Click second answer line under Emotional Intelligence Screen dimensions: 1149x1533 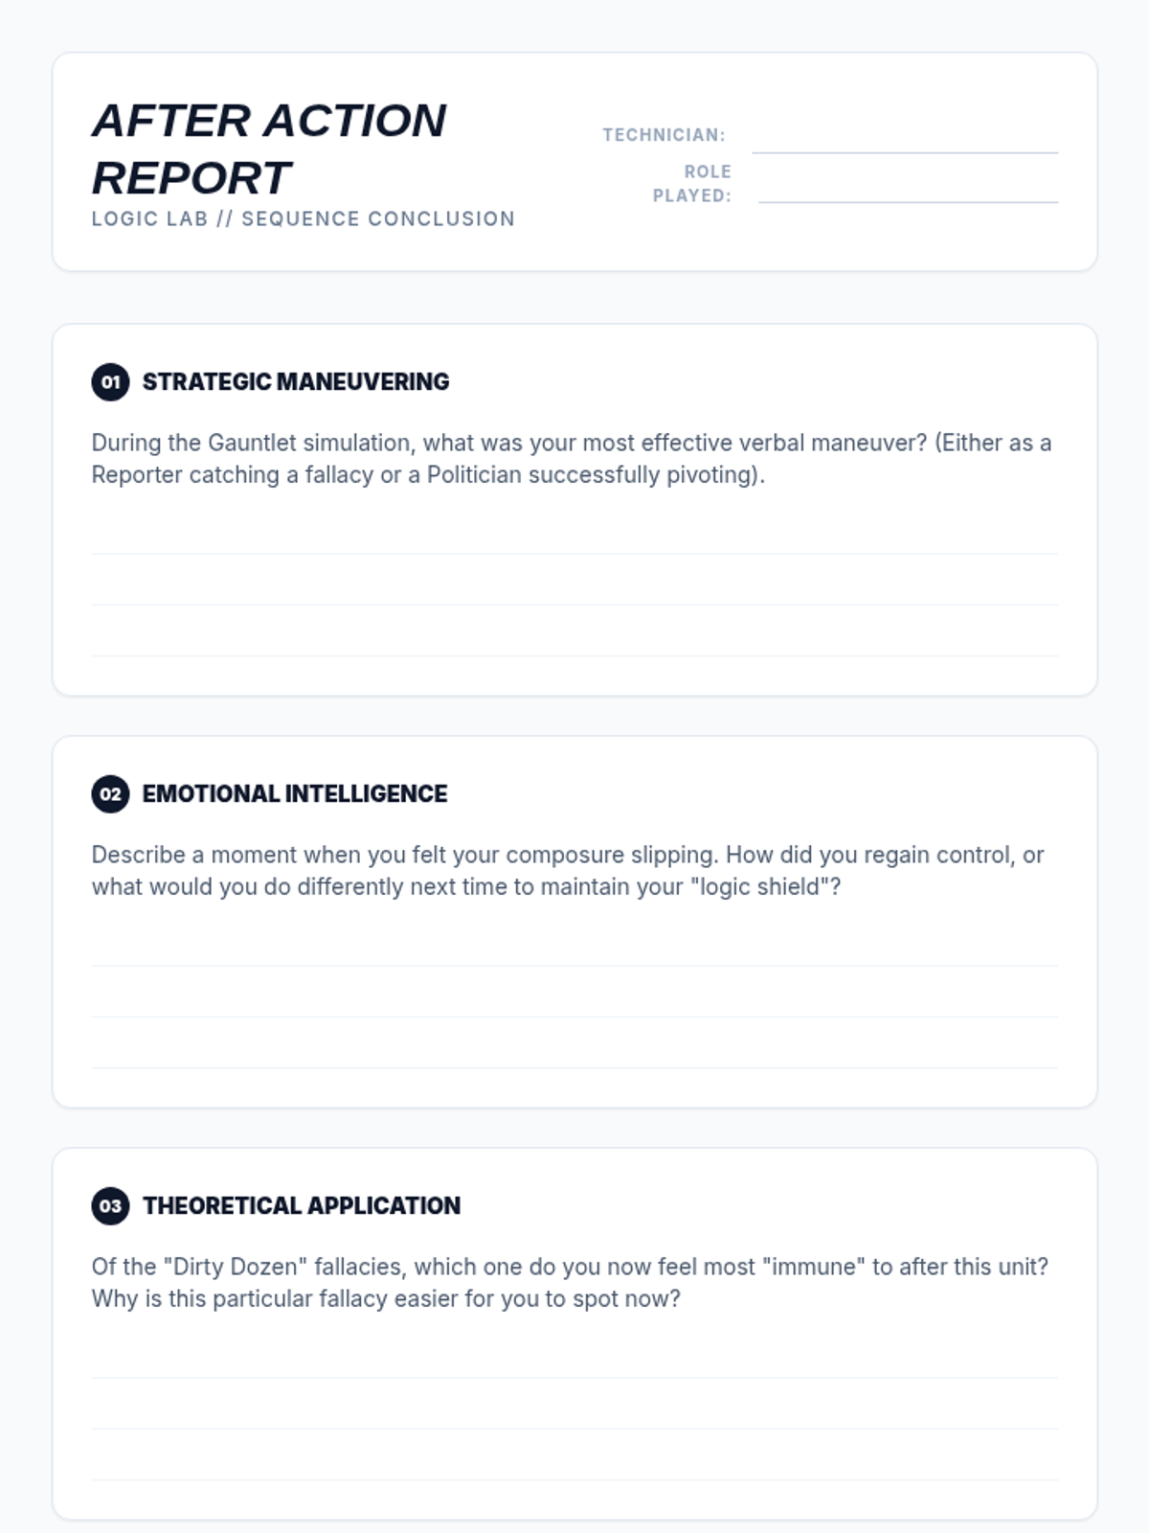pos(574,999)
